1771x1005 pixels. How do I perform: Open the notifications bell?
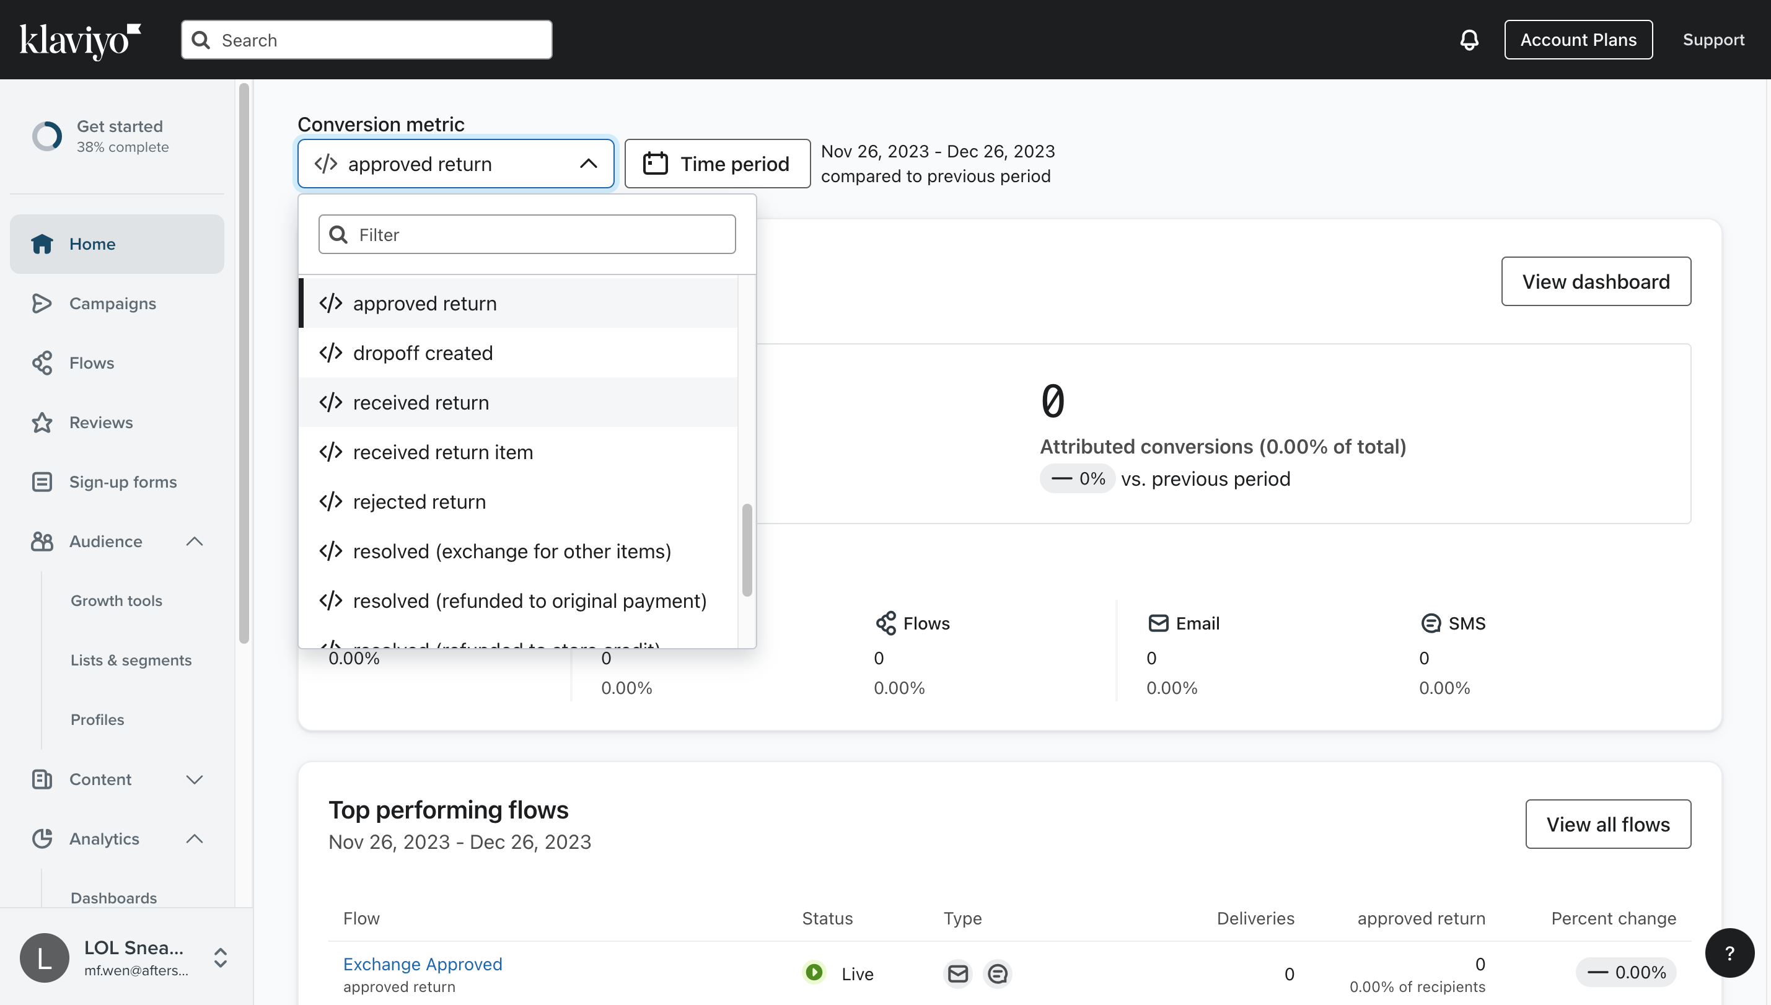1469,39
